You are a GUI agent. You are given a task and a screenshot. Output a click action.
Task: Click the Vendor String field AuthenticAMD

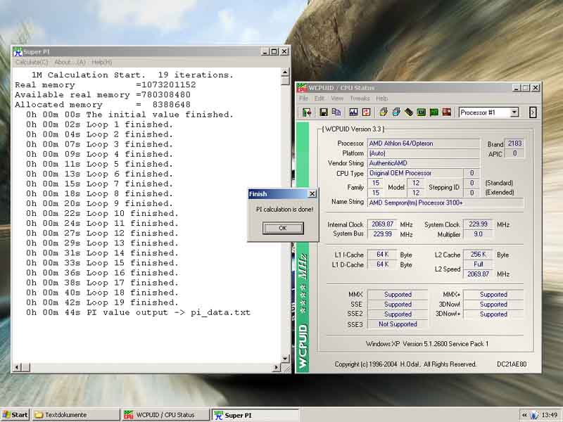424,163
